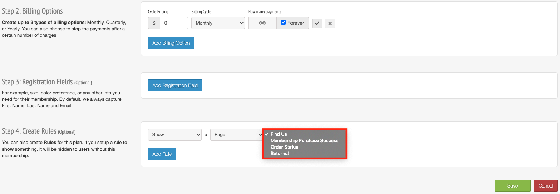Save the membership plan

pyautogui.click(x=512, y=186)
